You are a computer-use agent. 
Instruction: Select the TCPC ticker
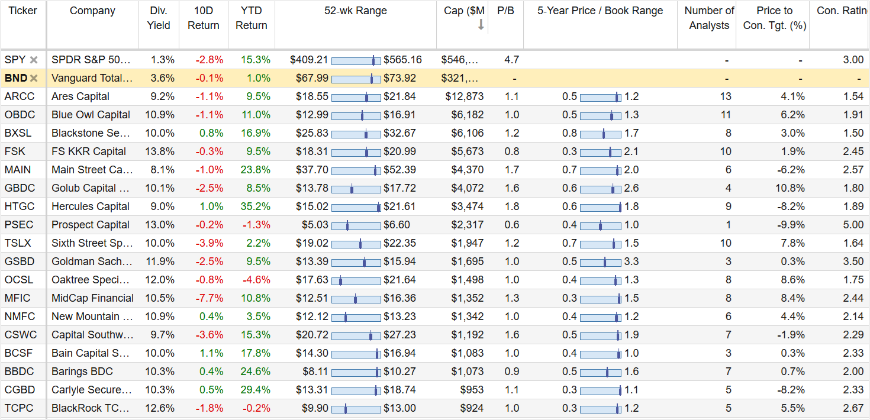(19, 408)
